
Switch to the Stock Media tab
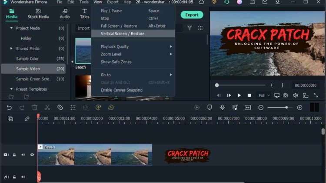click(x=38, y=14)
